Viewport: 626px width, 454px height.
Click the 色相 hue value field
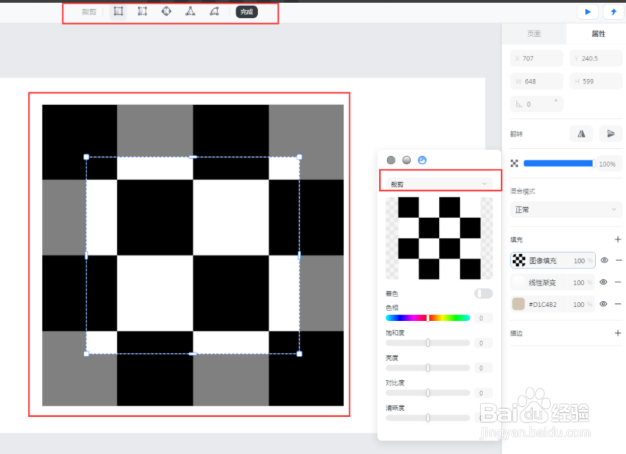[x=483, y=318]
